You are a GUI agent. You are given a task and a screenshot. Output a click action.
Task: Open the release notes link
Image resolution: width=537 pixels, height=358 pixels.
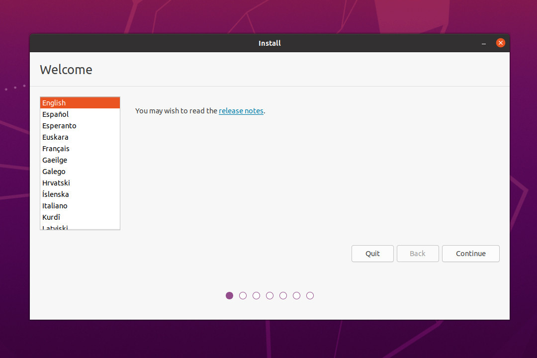241,111
